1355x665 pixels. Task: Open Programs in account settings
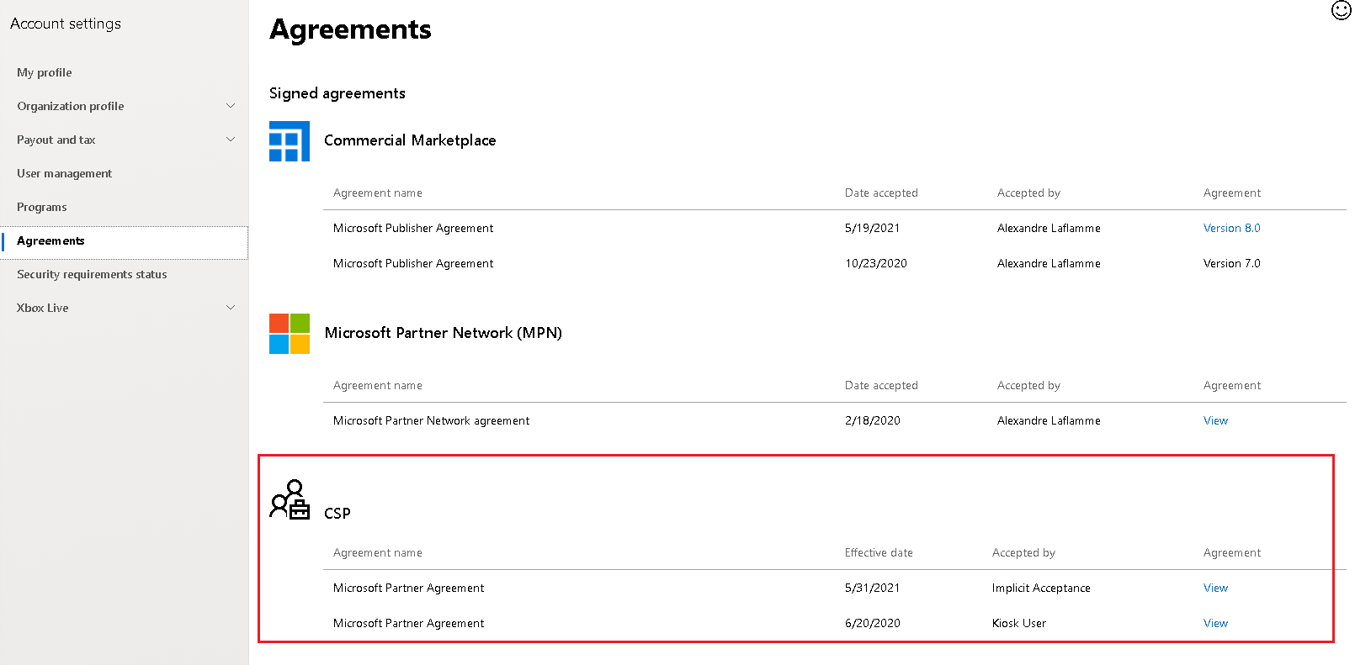pyautogui.click(x=42, y=207)
